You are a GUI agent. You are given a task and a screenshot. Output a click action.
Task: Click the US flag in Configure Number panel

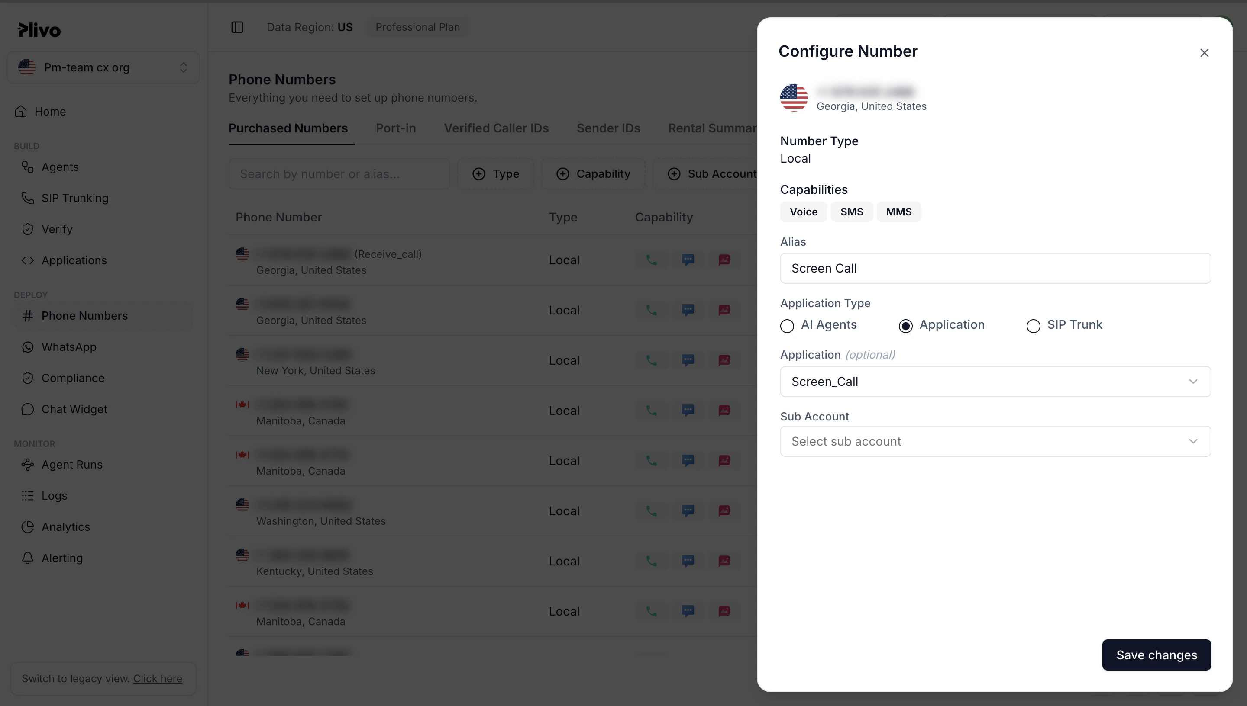click(x=794, y=97)
